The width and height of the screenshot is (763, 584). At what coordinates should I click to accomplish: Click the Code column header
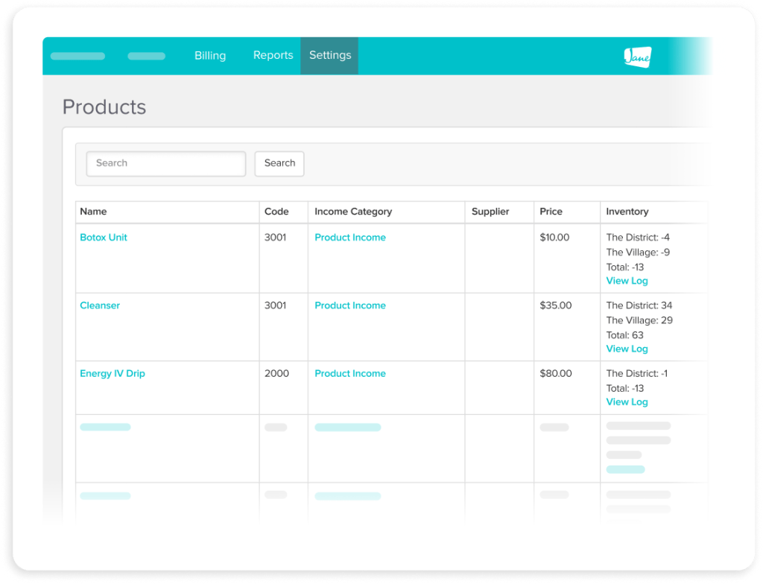tap(275, 212)
